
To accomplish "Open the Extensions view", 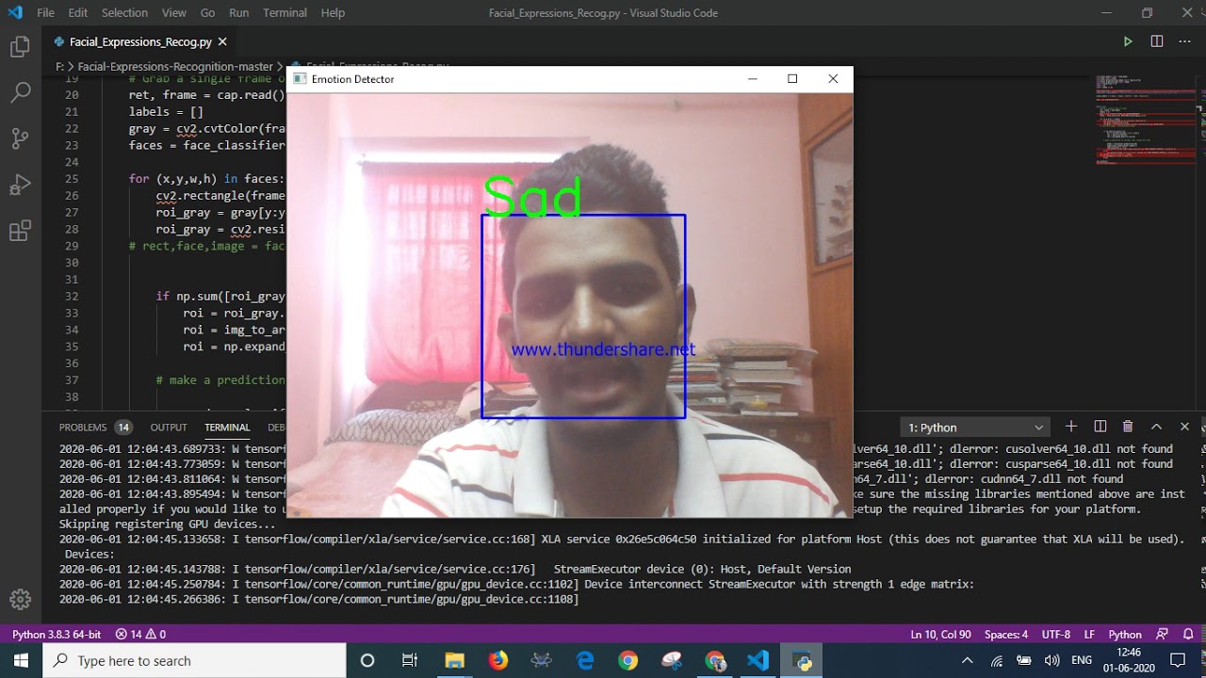I will click(20, 231).
